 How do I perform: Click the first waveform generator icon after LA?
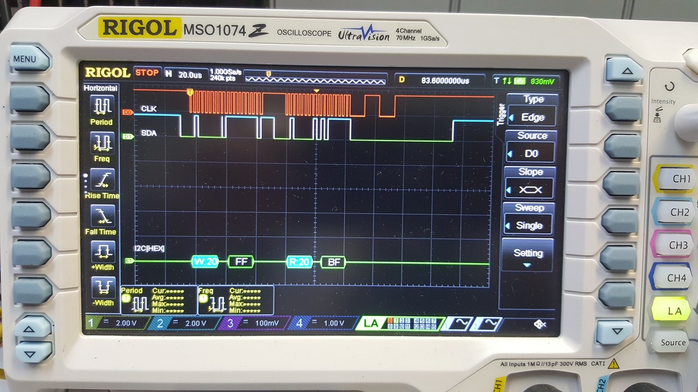pyautogui.click(x=457, y=324)
